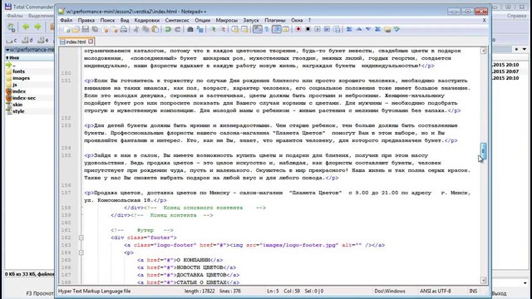532x299 pixels.
Task: Click the Copy toolbar icon
Action: (146, 29)
